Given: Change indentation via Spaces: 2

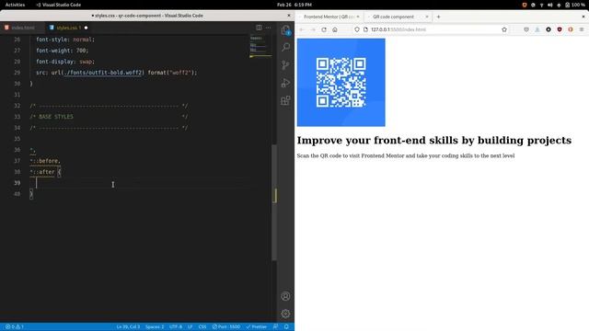Looking at the screenshot, I should [x=155, y=326].
